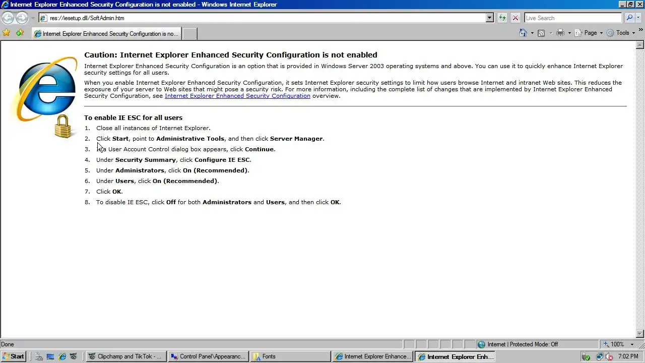Click Safely Remove Hardware tray icon
The width and height of the screenshot is (645, 363).
tap(586, 356)
